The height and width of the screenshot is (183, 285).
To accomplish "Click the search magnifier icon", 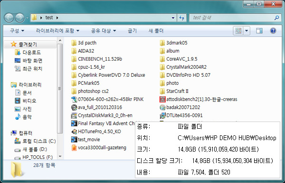I will (x=276, y=18).
